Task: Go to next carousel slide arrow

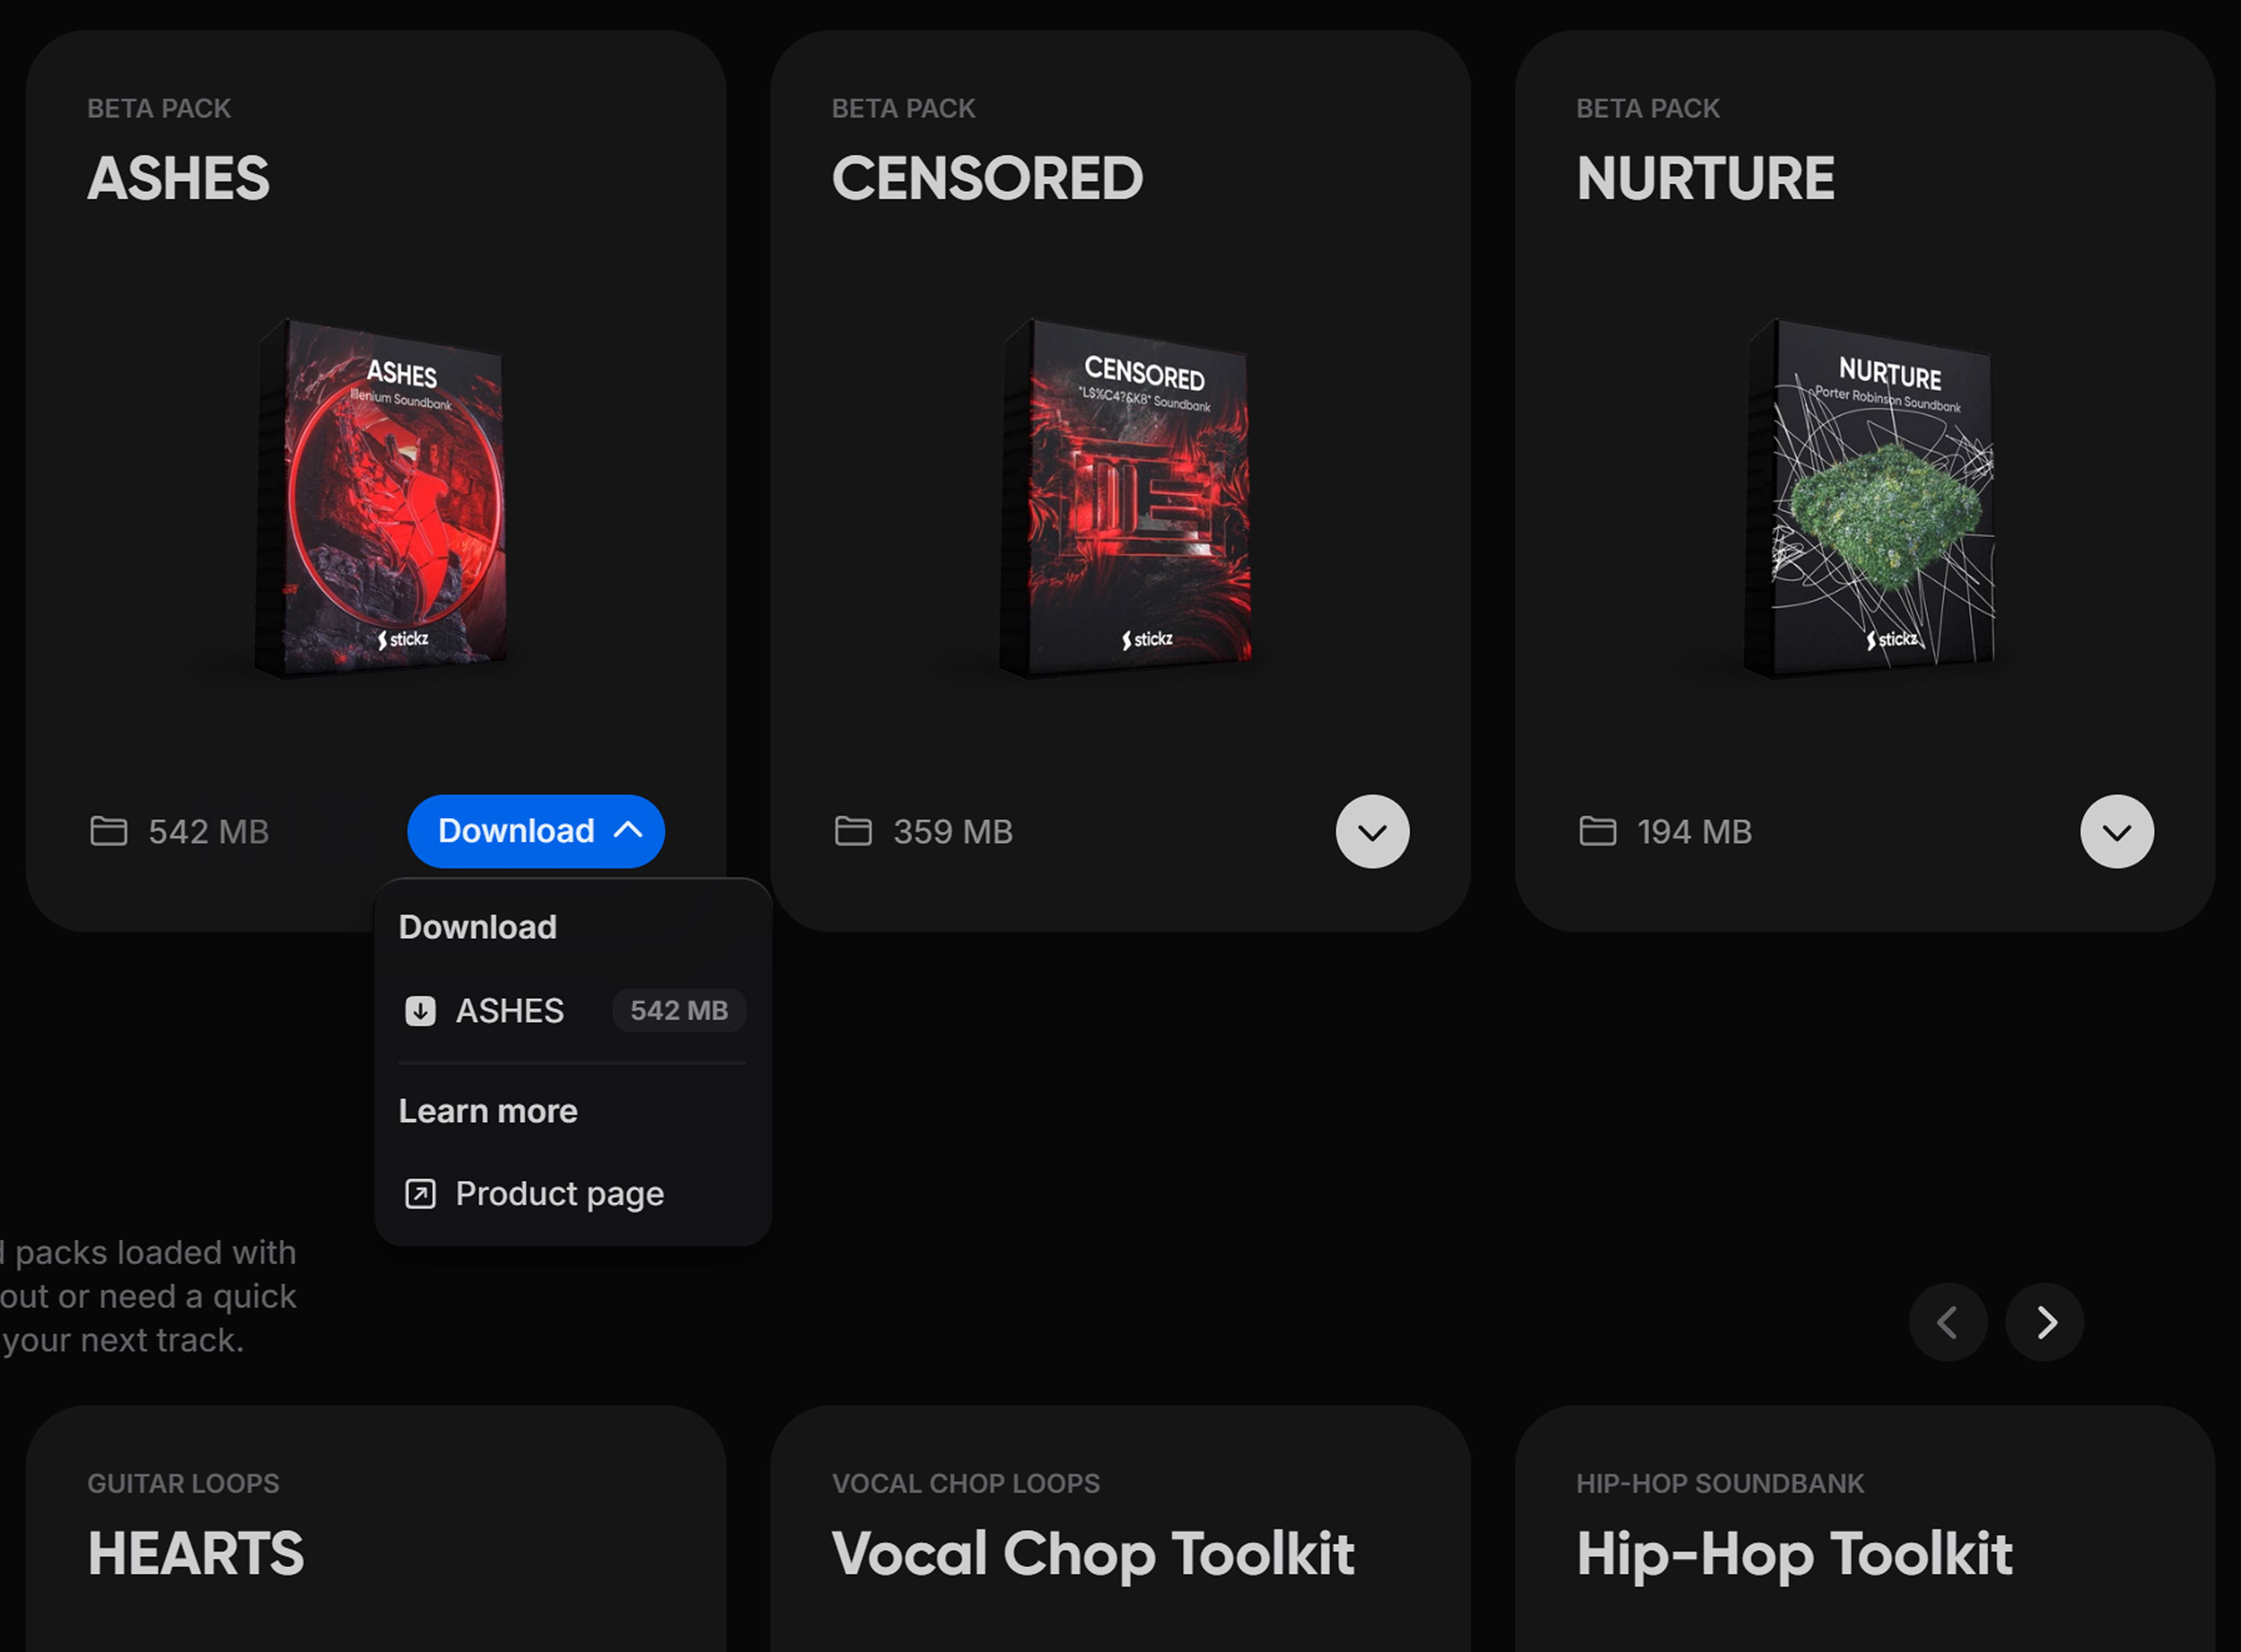Action: [x=2045, y=1322]
